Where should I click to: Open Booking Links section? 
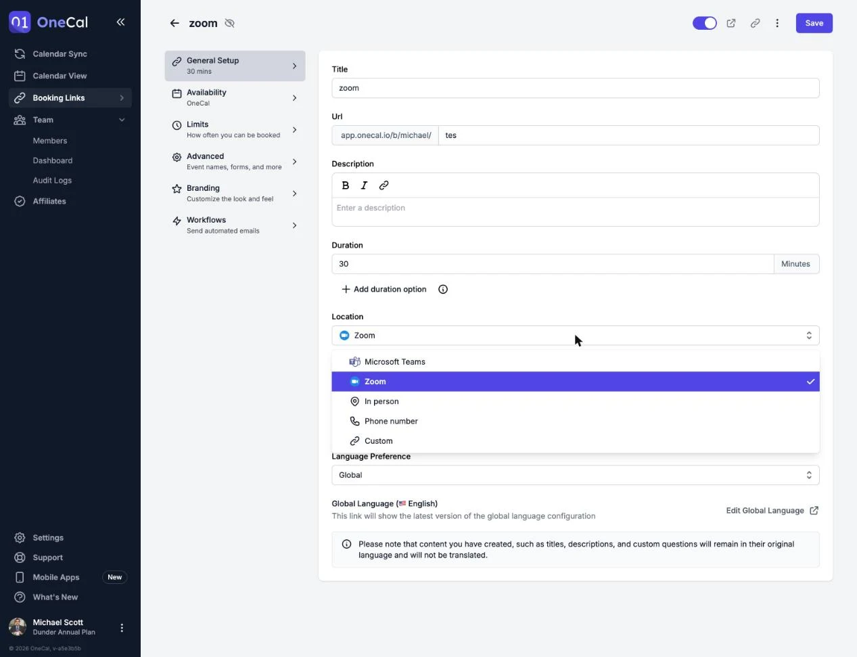[x=70, y=97]
